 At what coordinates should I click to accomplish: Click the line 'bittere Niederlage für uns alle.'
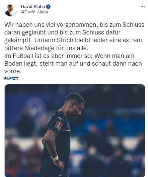[x=46, y=48]
